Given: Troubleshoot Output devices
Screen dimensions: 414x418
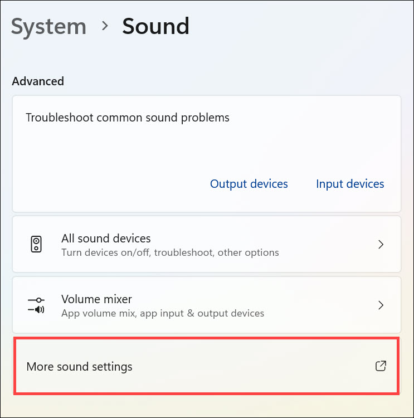Looking at the screenshot, I should (249, 184).
